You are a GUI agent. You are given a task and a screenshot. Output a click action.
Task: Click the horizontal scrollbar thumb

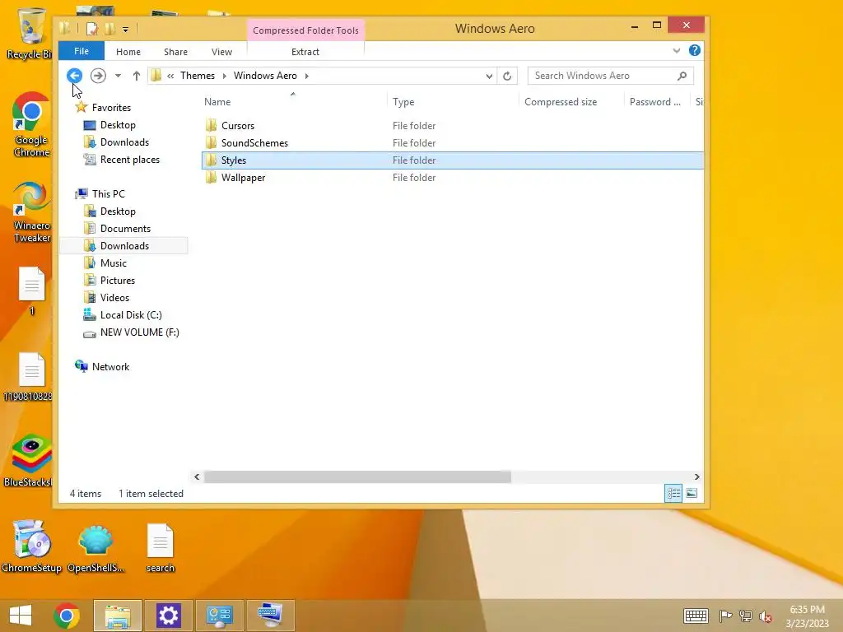tap(357, 476)
